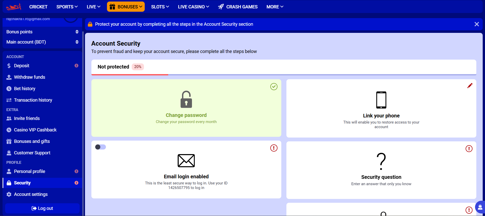
Task: Click the clock icon beside Bet history
Action: click(9, 89)
